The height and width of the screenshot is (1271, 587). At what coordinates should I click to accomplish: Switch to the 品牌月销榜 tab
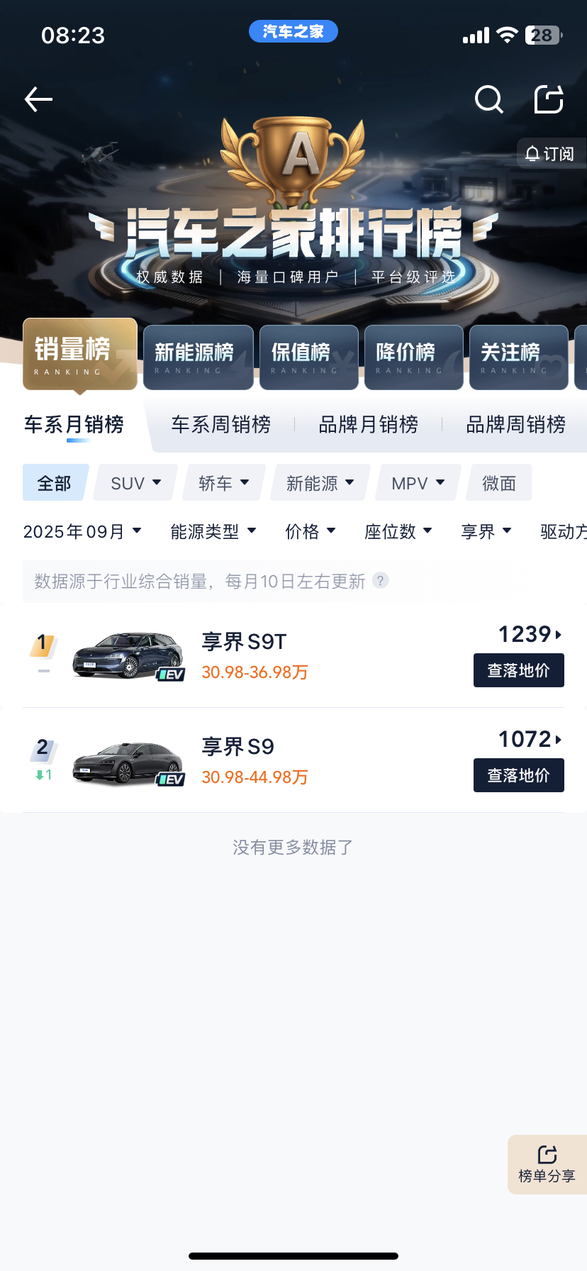tap(368, 424)
